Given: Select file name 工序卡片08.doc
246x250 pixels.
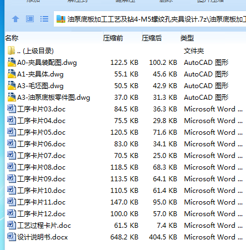Looking at the screenshot, I should point(42,167).
